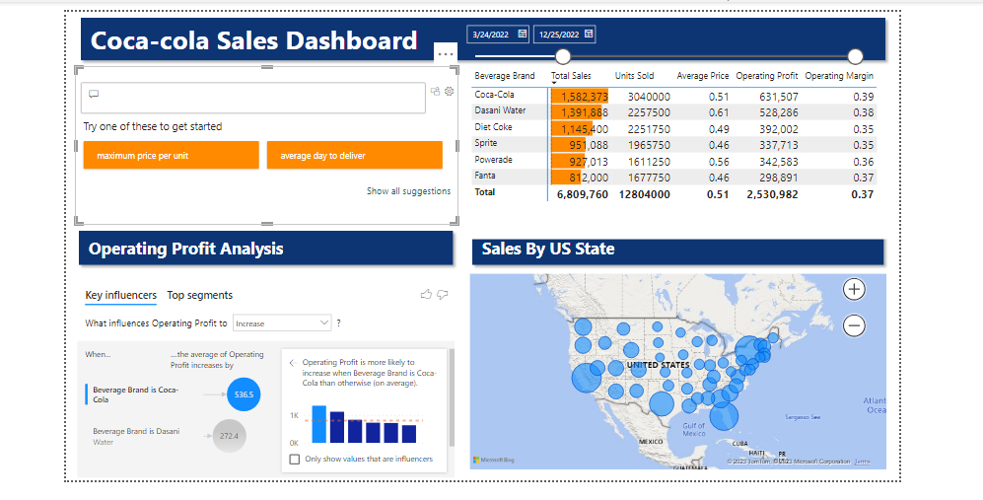Screen dimensions: 983x500
Task: Open the Increase dropdown for Operating Profit
Action: [282, 323]
